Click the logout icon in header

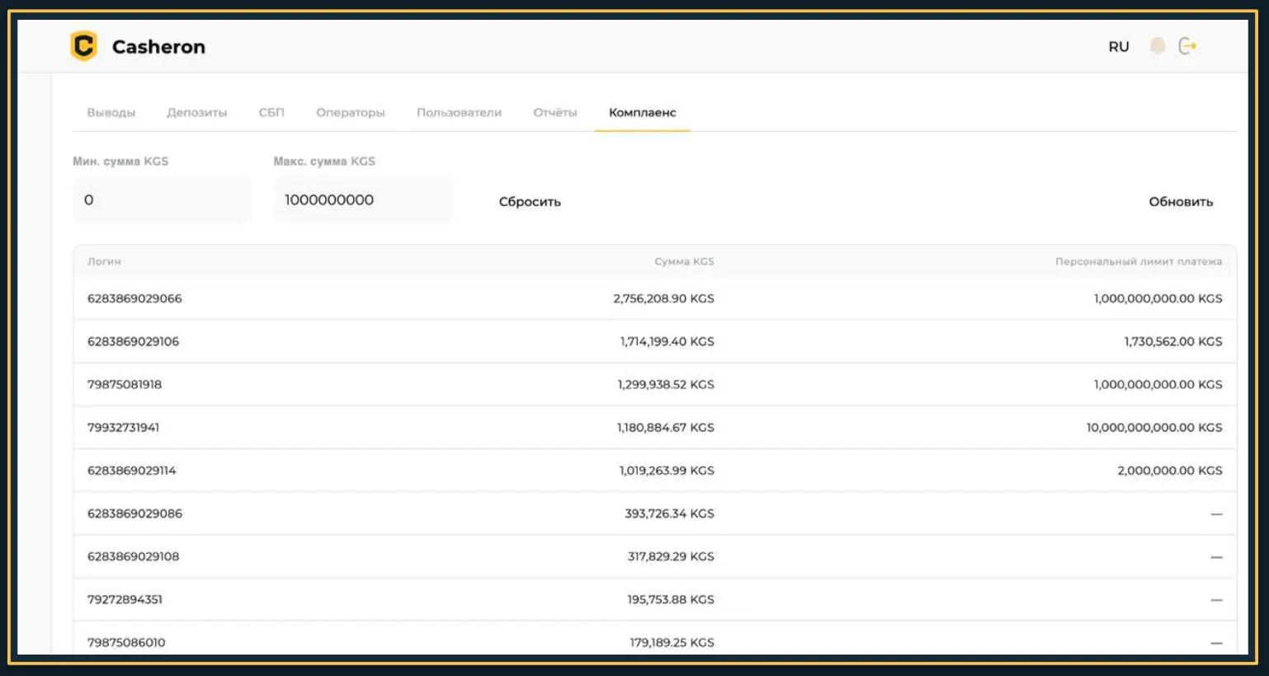[1187, 46]
